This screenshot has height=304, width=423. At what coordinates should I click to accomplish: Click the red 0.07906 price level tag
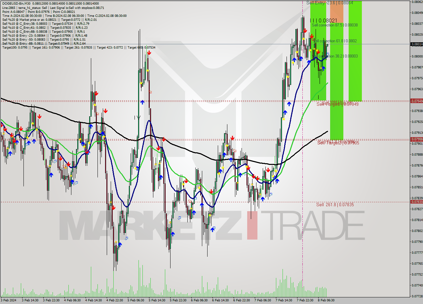coord(416,139)
